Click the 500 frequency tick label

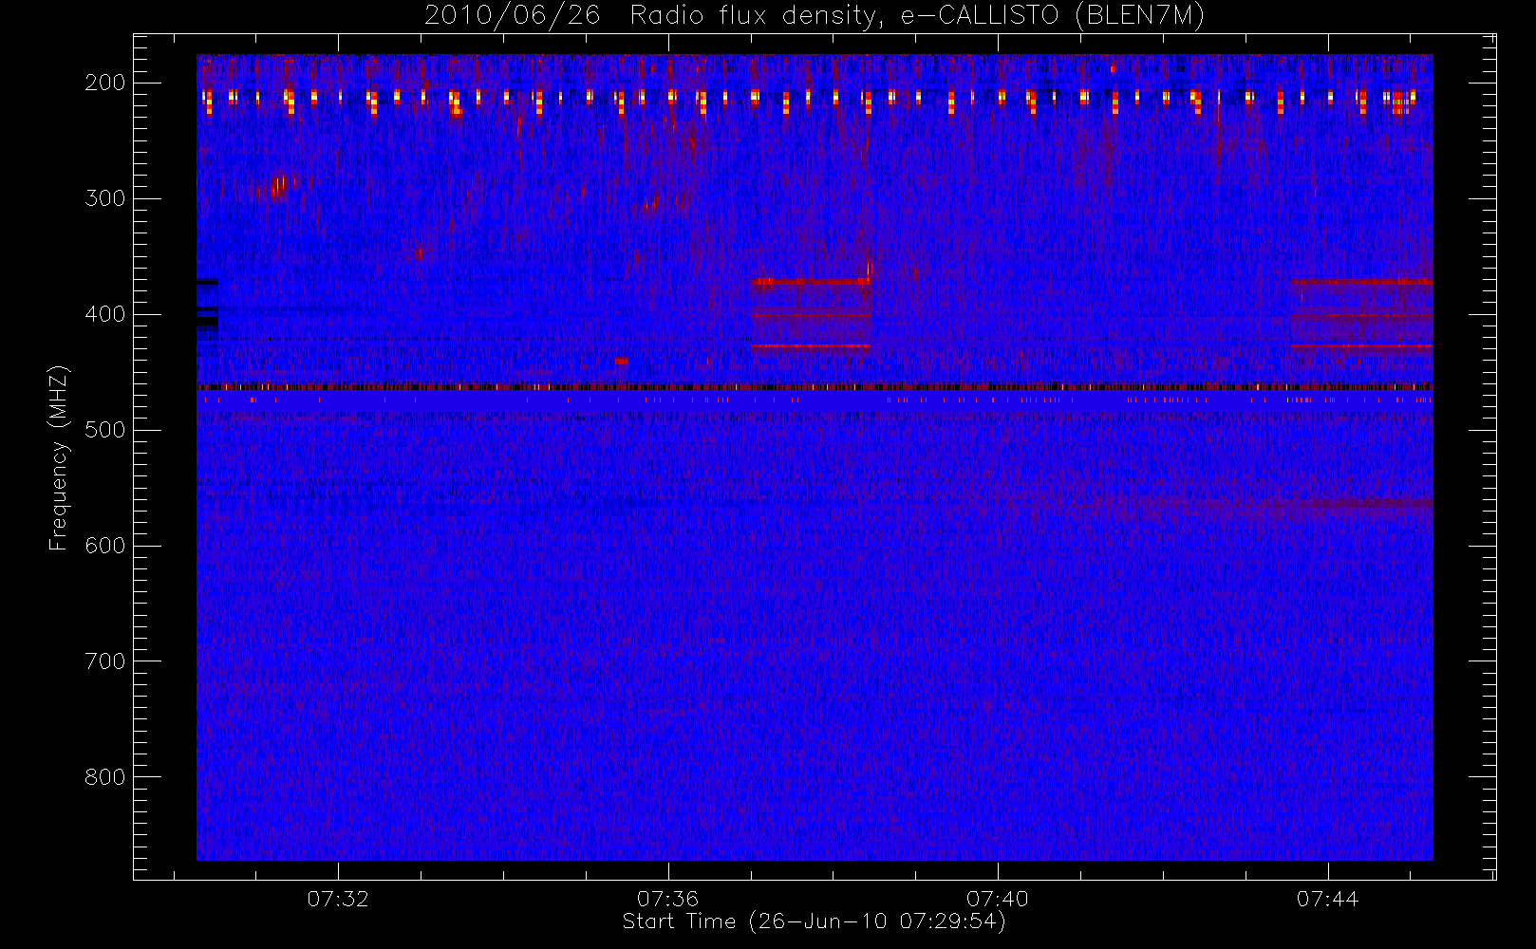tap(104, 430)
